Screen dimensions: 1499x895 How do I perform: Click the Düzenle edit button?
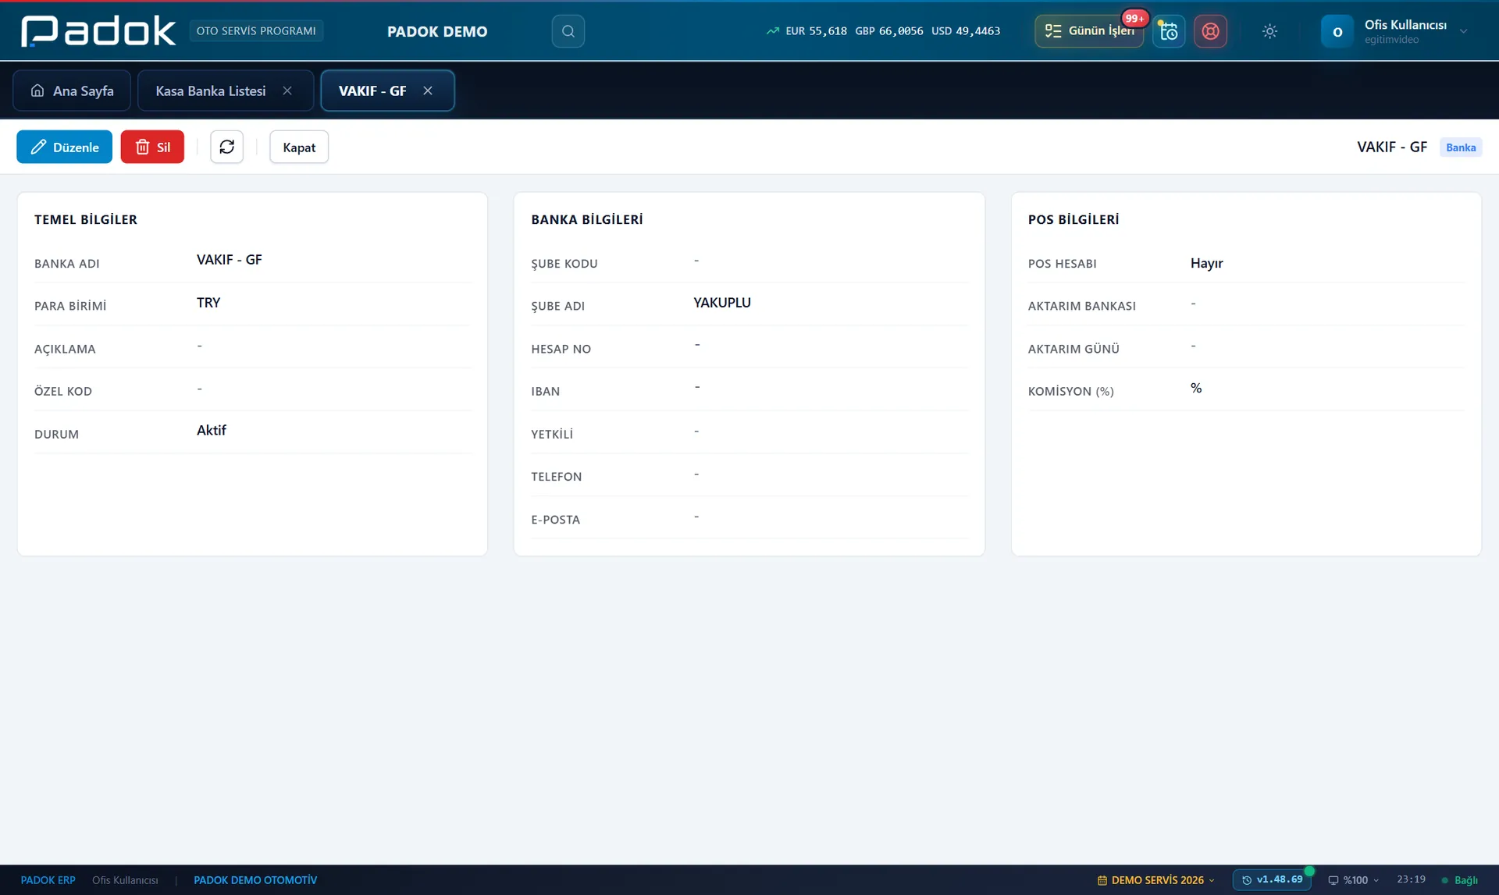pyautogui.click(x=64, y=147)
